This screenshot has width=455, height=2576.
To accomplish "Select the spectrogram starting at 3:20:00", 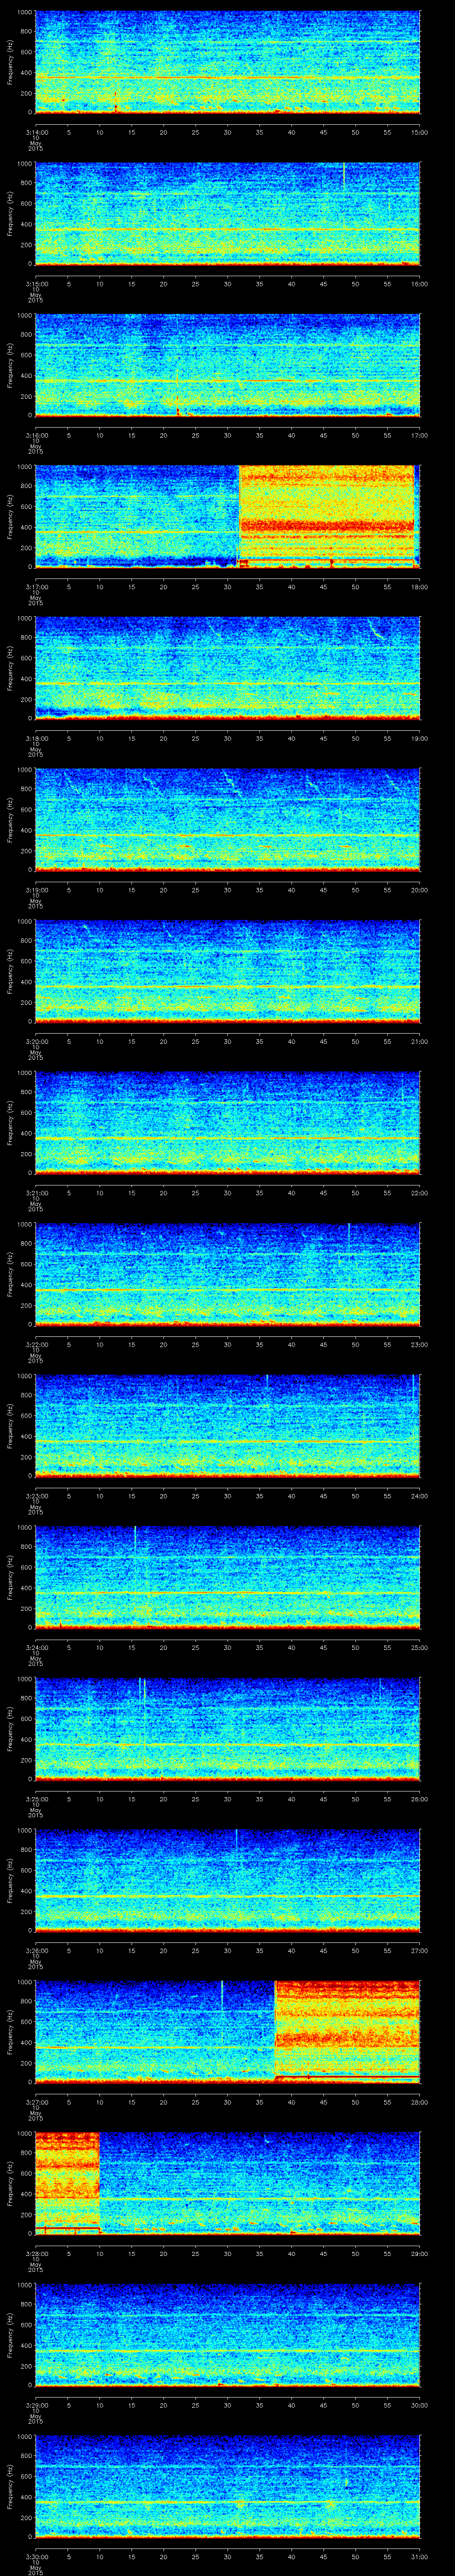I will pyautogui.click(x=227, y=971).
